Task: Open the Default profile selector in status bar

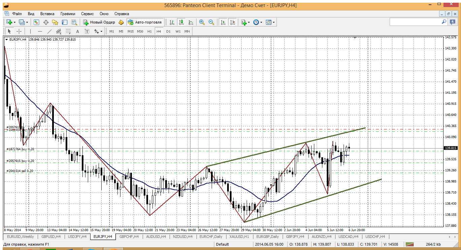Action: coord(222,245)
